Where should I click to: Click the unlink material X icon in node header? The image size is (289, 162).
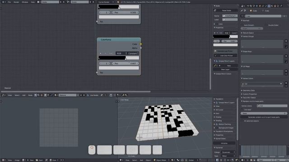coord(84,95)
